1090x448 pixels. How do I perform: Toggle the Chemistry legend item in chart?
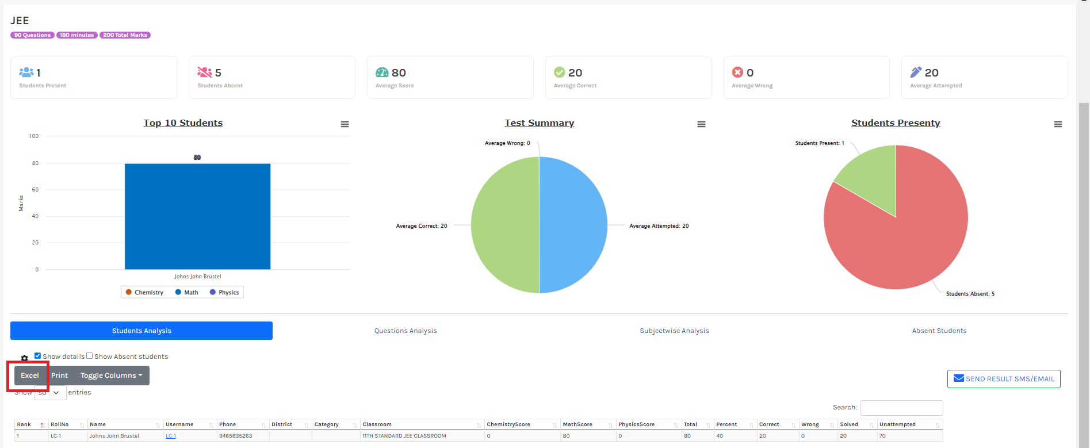point(144,293)
